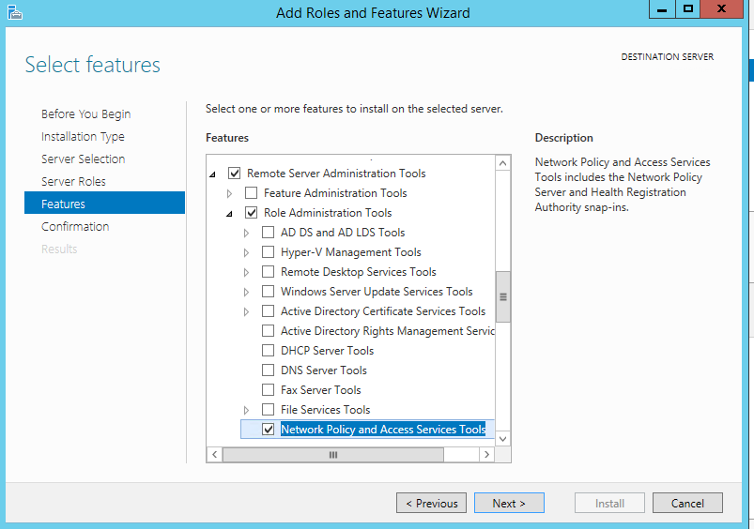Click the vertical scrollbar thumb in features list
Viewport: 754px width, 529px height.
point(502,295)
